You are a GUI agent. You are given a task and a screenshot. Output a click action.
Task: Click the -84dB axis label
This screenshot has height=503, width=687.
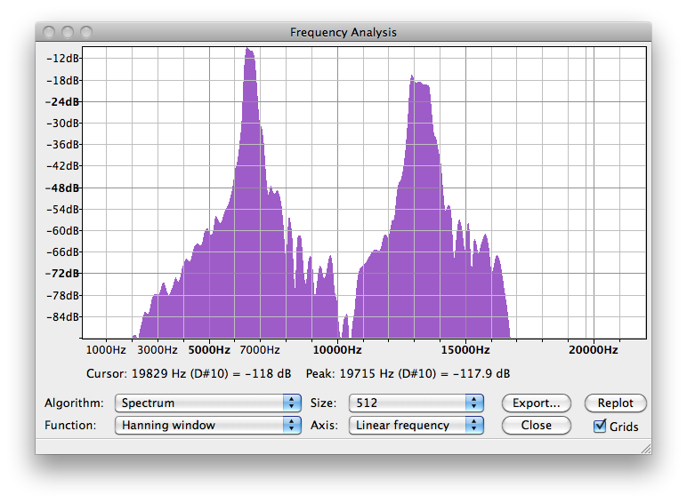click(x=62, y=316)
